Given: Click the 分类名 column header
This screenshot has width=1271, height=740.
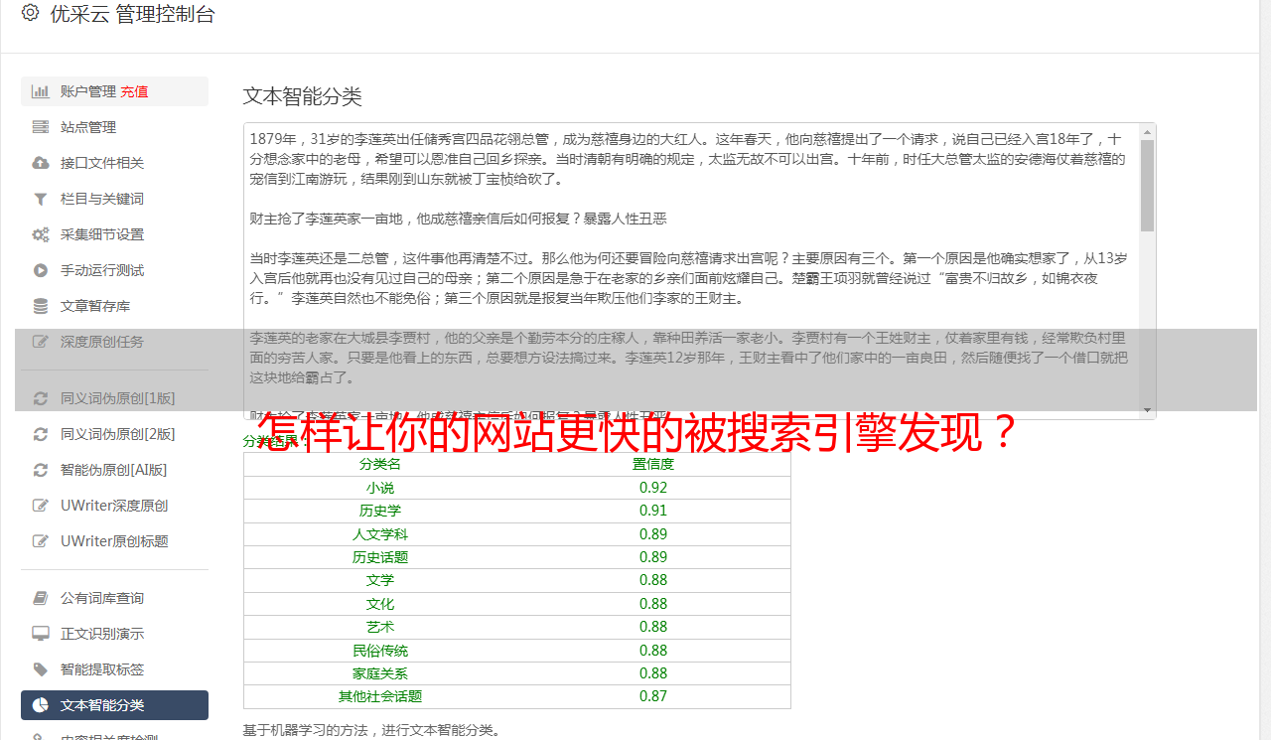Looking at the screenshot, I should pos(380,464).
